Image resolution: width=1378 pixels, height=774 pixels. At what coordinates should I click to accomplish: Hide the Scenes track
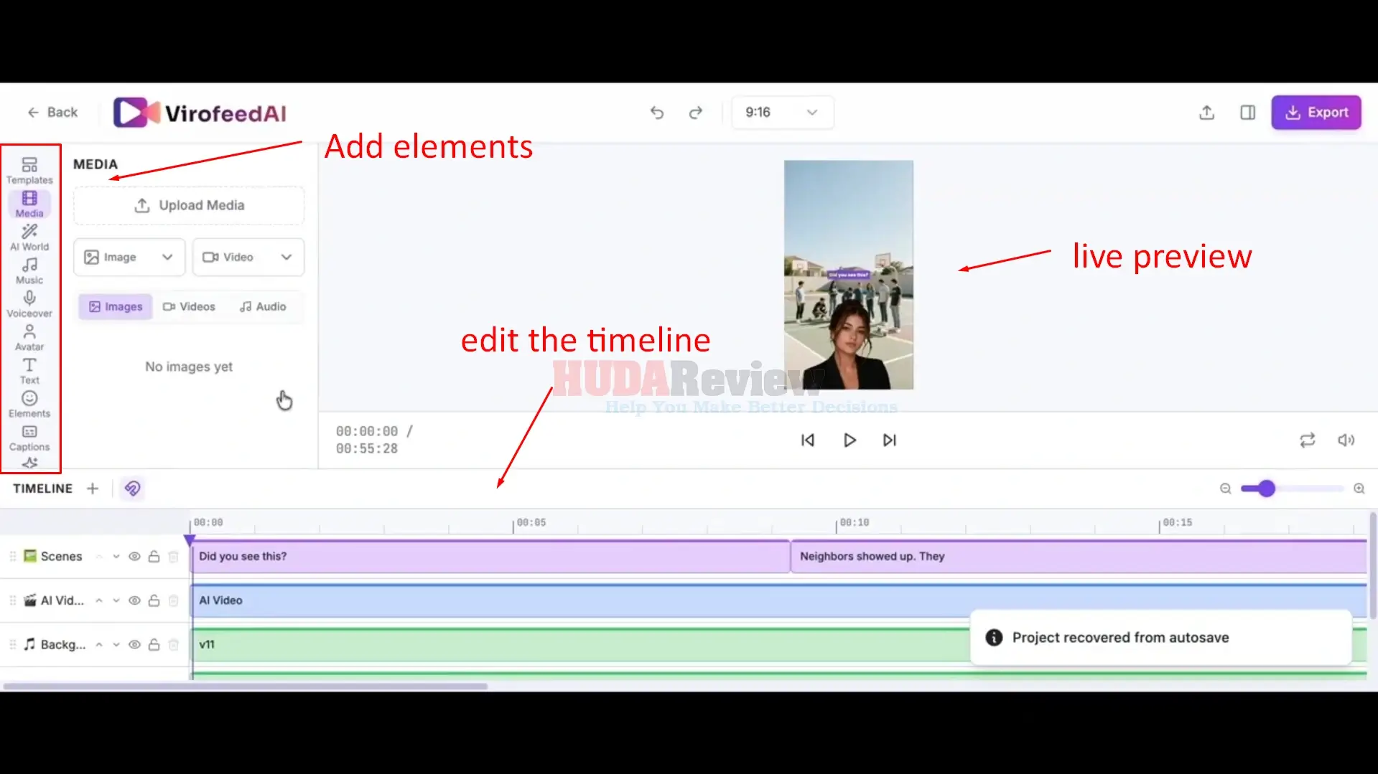pyautogui.click(x=134, y=557)
